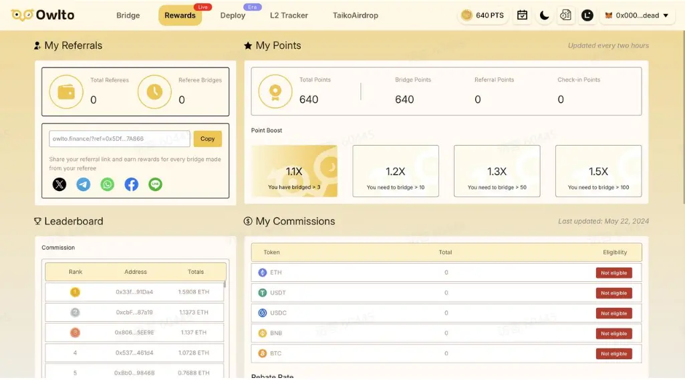Viewport: 685px width, 380px height.
Task: Click the leaderboard scrollbar
Action: coord(225,284)
